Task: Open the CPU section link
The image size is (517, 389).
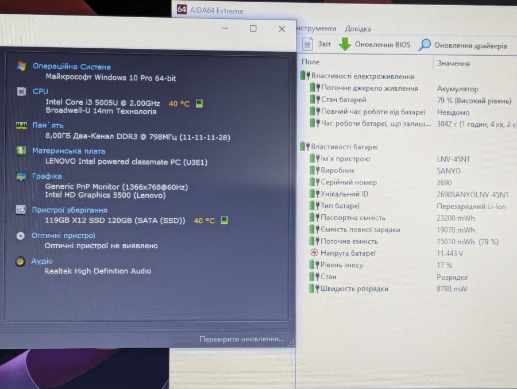Action: [x=40, y=91]
